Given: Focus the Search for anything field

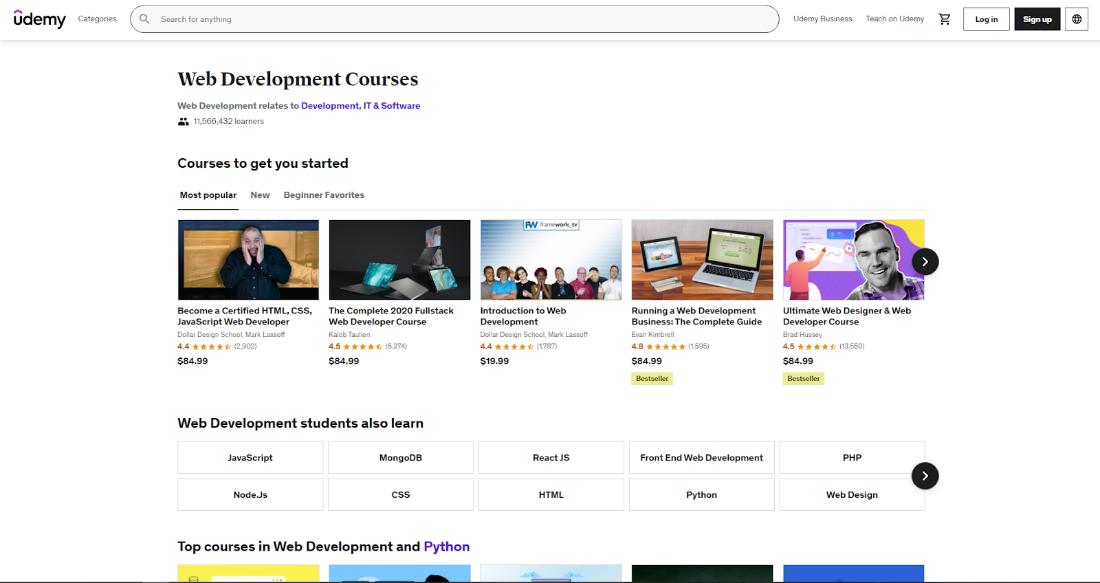Looking at the screenshot, I should click(454, 19).
